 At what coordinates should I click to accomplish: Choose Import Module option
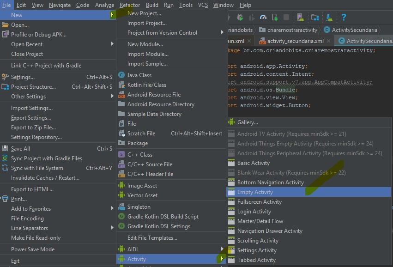[x=172, y=54]
